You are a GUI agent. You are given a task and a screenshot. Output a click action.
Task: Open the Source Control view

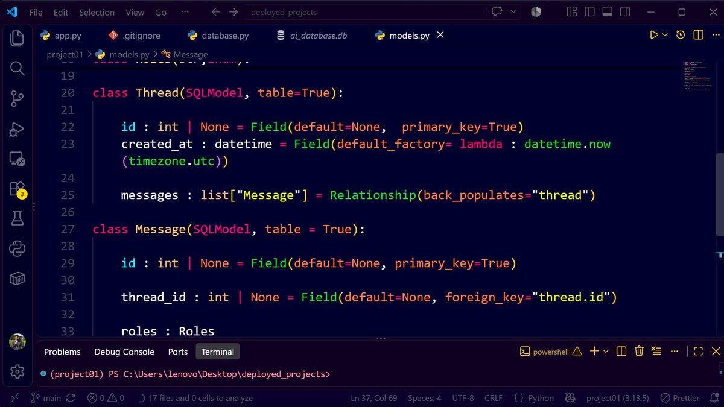(x=17, y=98)
